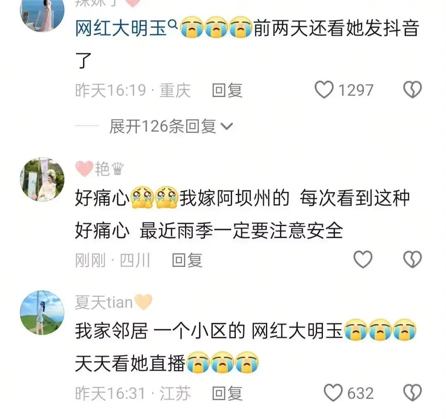Dislike the Chongqing comment with broken heart

click(x=413, y=90)
